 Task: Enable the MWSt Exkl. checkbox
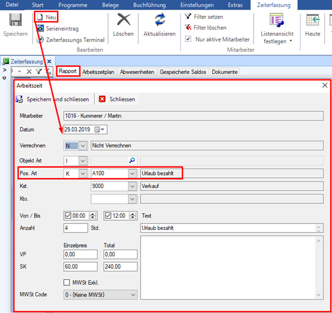coord(67,282)
